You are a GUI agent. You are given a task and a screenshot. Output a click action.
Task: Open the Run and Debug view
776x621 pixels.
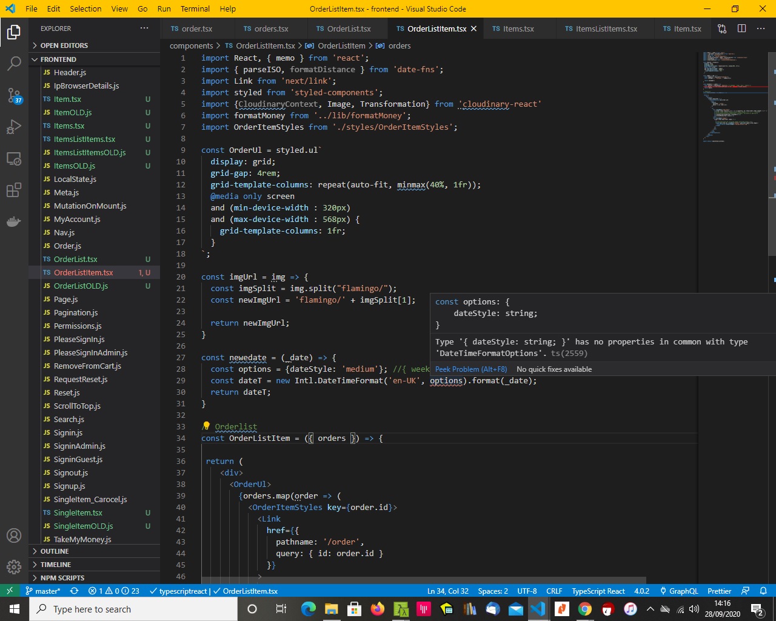coord(14,127)
